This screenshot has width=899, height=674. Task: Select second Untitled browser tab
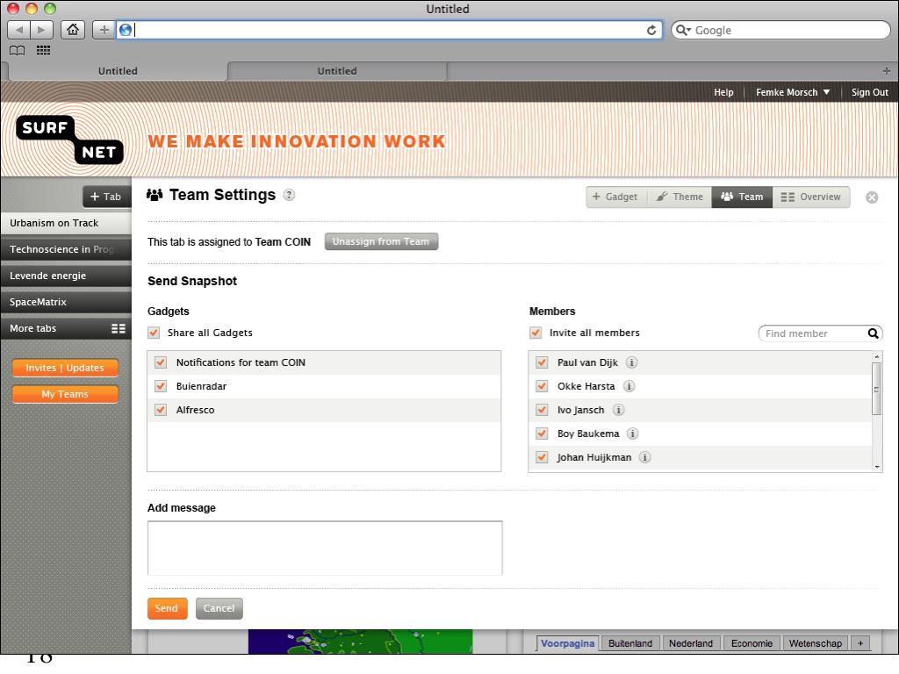coord(337,71)
